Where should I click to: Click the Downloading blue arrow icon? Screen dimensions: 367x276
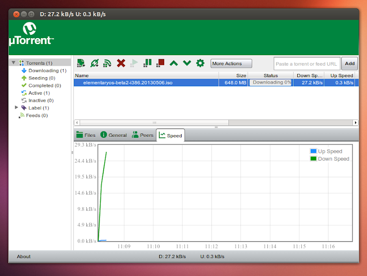[24, 71]
